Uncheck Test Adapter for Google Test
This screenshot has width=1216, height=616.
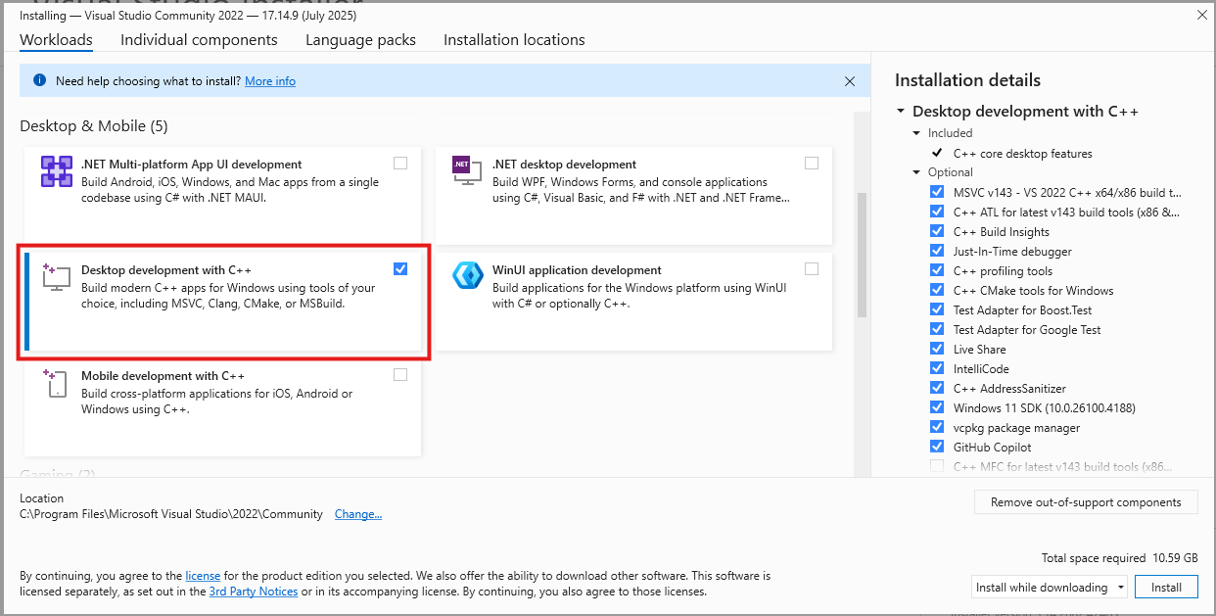click(x=937, y=330)
